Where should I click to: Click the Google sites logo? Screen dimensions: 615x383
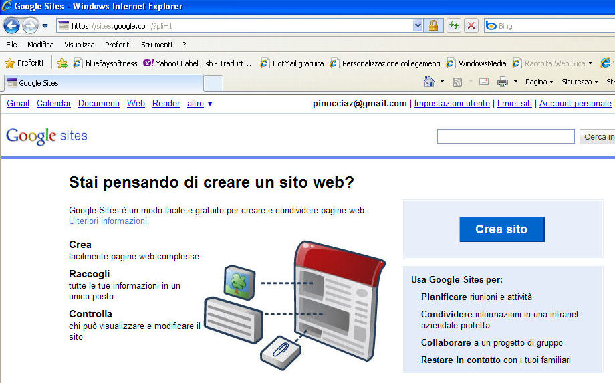coord(47,136)
